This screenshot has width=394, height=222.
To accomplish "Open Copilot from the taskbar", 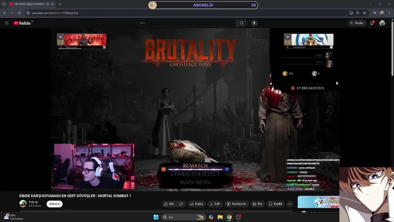I will (x=211, y=217).
